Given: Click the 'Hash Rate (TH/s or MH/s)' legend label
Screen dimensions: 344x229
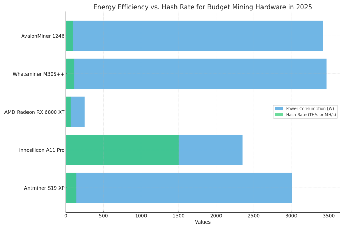Looking at the screenshot, I should 311,115.
